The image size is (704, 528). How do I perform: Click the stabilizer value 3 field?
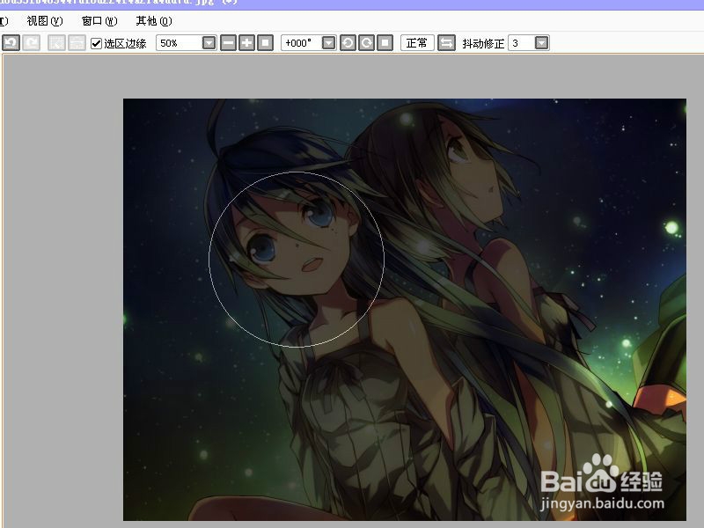(522, 43)
